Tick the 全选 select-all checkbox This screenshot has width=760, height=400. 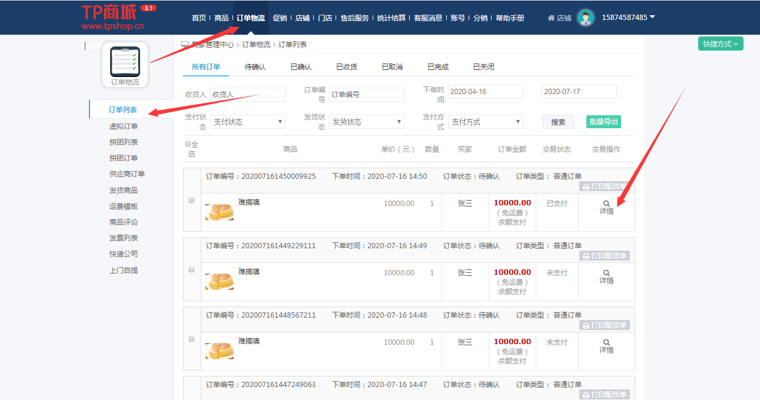(x=188, y=144)
